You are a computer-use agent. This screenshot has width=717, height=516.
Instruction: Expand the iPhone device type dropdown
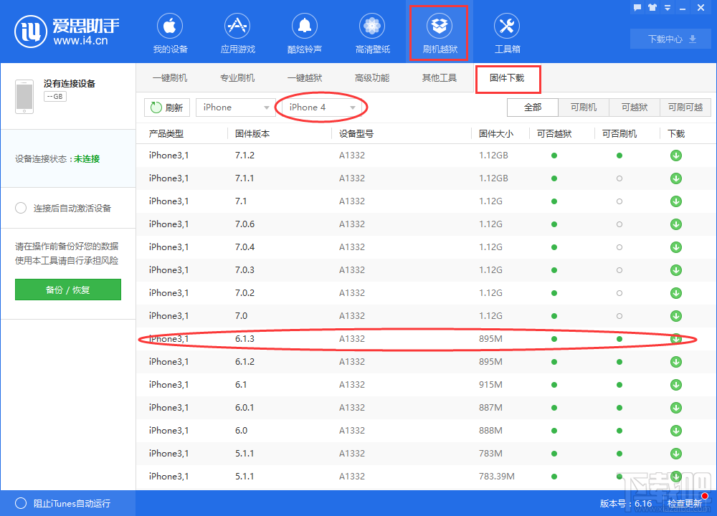pyautogui.click(x=236, y=107)
